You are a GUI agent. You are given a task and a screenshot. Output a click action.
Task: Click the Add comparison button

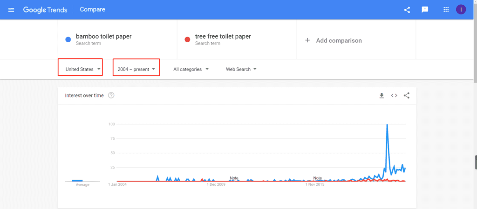[x=338, y=40]
